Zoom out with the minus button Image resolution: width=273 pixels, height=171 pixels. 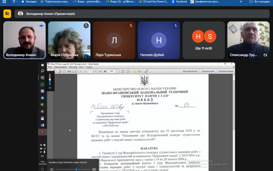pos(100,71)
